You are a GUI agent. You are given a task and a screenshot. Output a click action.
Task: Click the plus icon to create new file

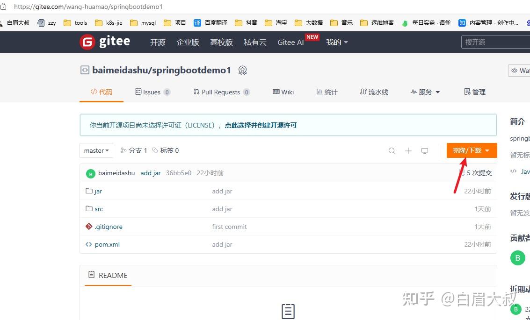click(x=408, y=150)
